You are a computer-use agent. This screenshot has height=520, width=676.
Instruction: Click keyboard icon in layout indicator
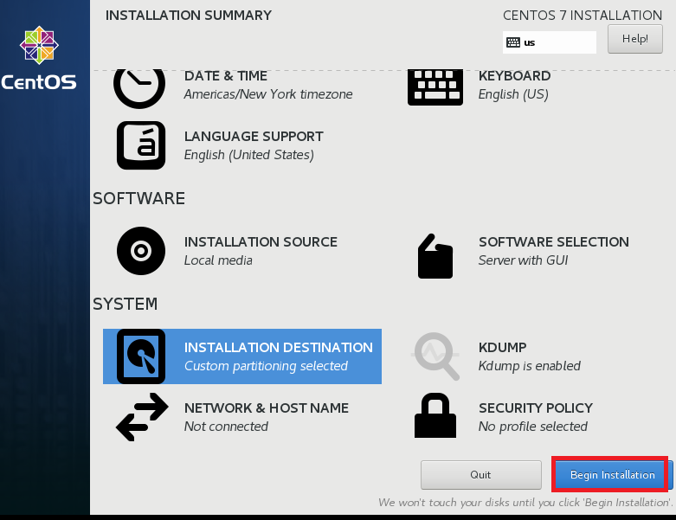point(513,42)
